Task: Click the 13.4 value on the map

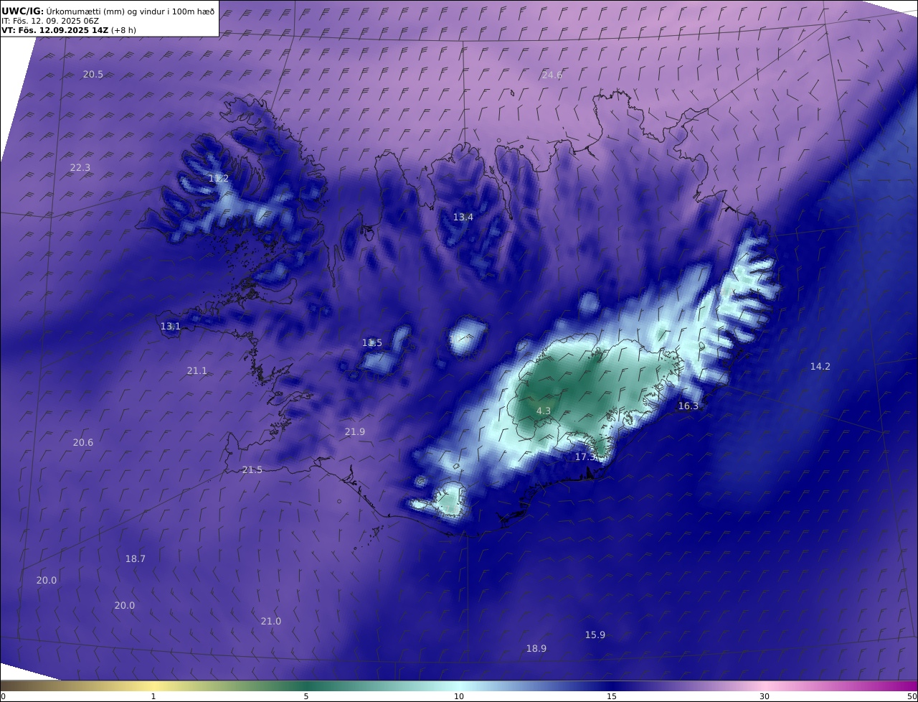Action: [x=463, y=217]
